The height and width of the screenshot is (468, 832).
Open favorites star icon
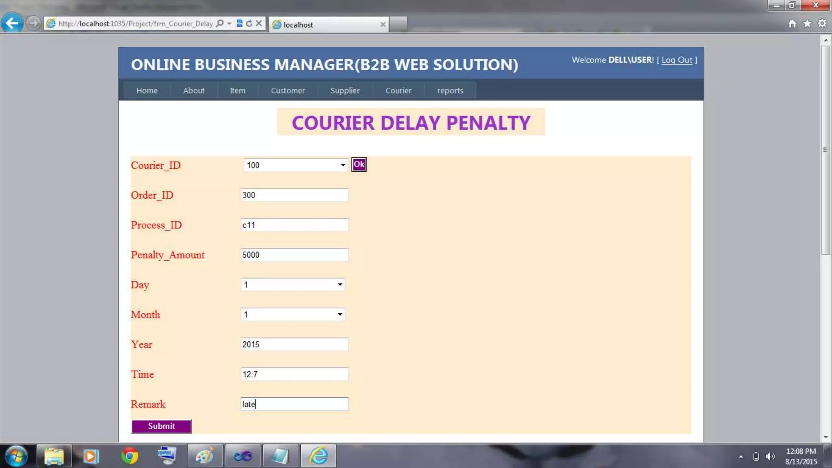click(x=807, y=24)
